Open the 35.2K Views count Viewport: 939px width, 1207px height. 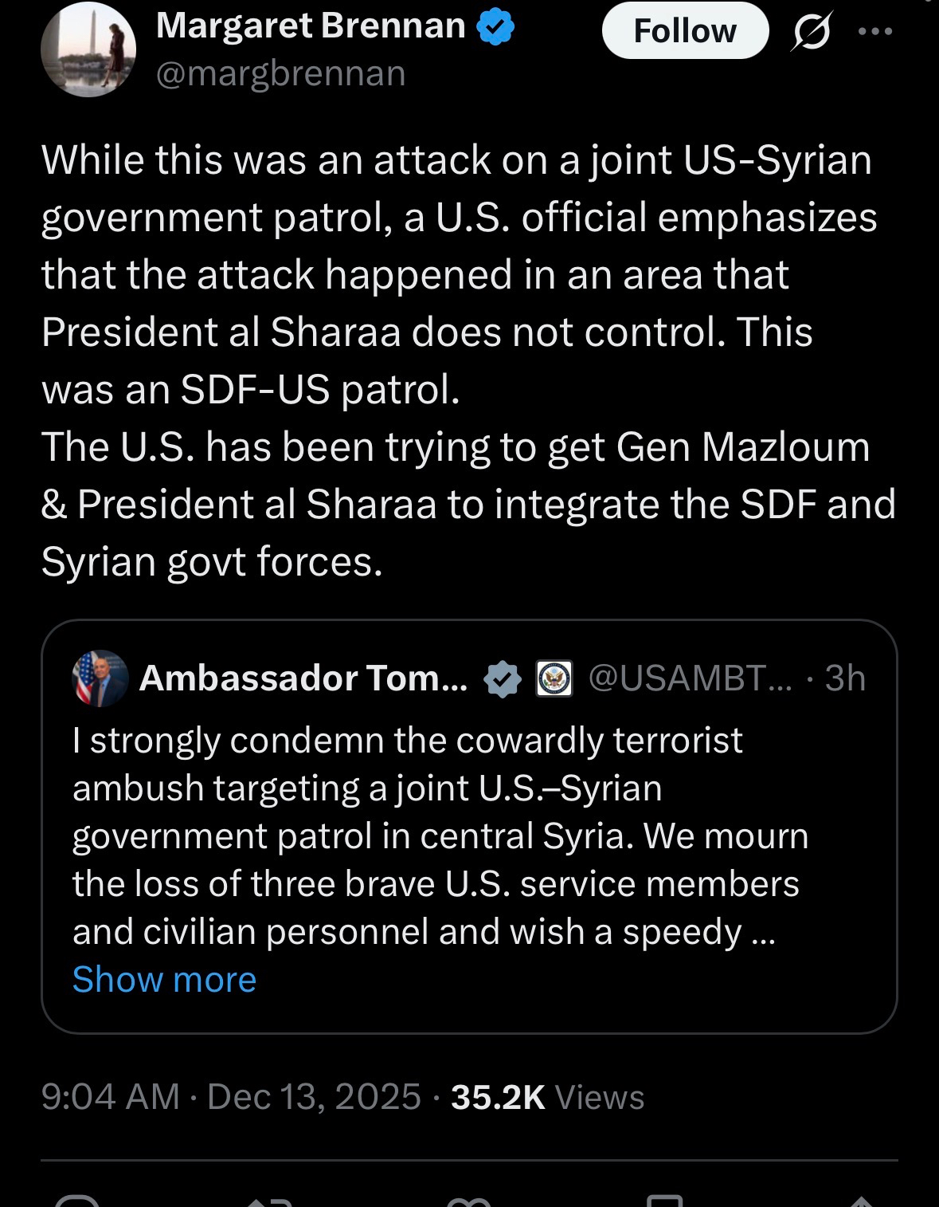[x=547, y=1097]
